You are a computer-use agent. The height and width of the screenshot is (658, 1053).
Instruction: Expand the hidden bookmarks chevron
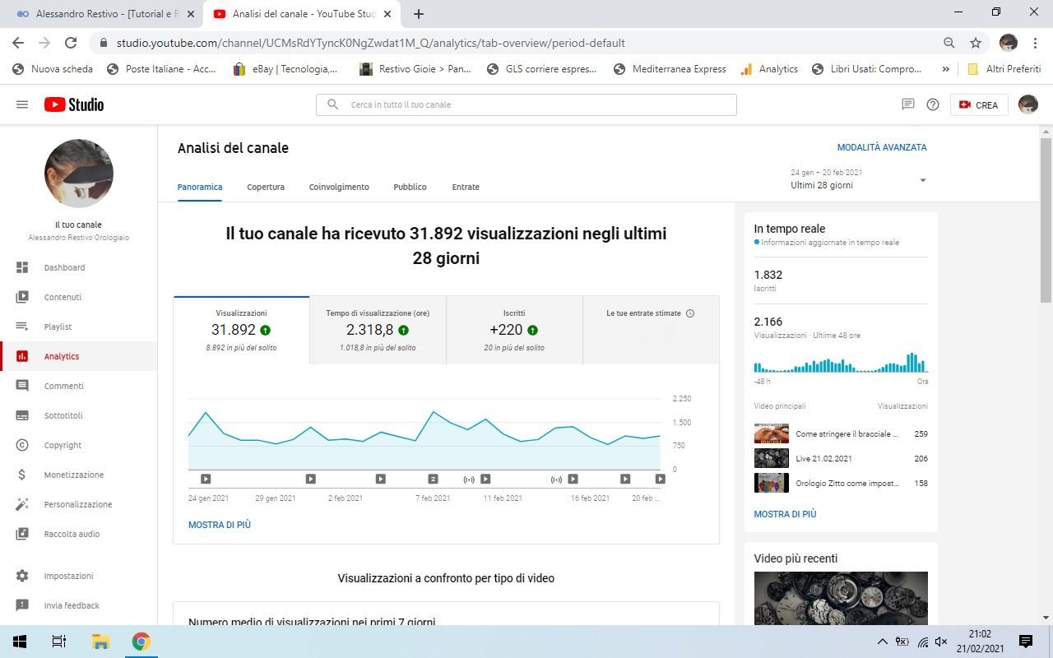point(946,69)
